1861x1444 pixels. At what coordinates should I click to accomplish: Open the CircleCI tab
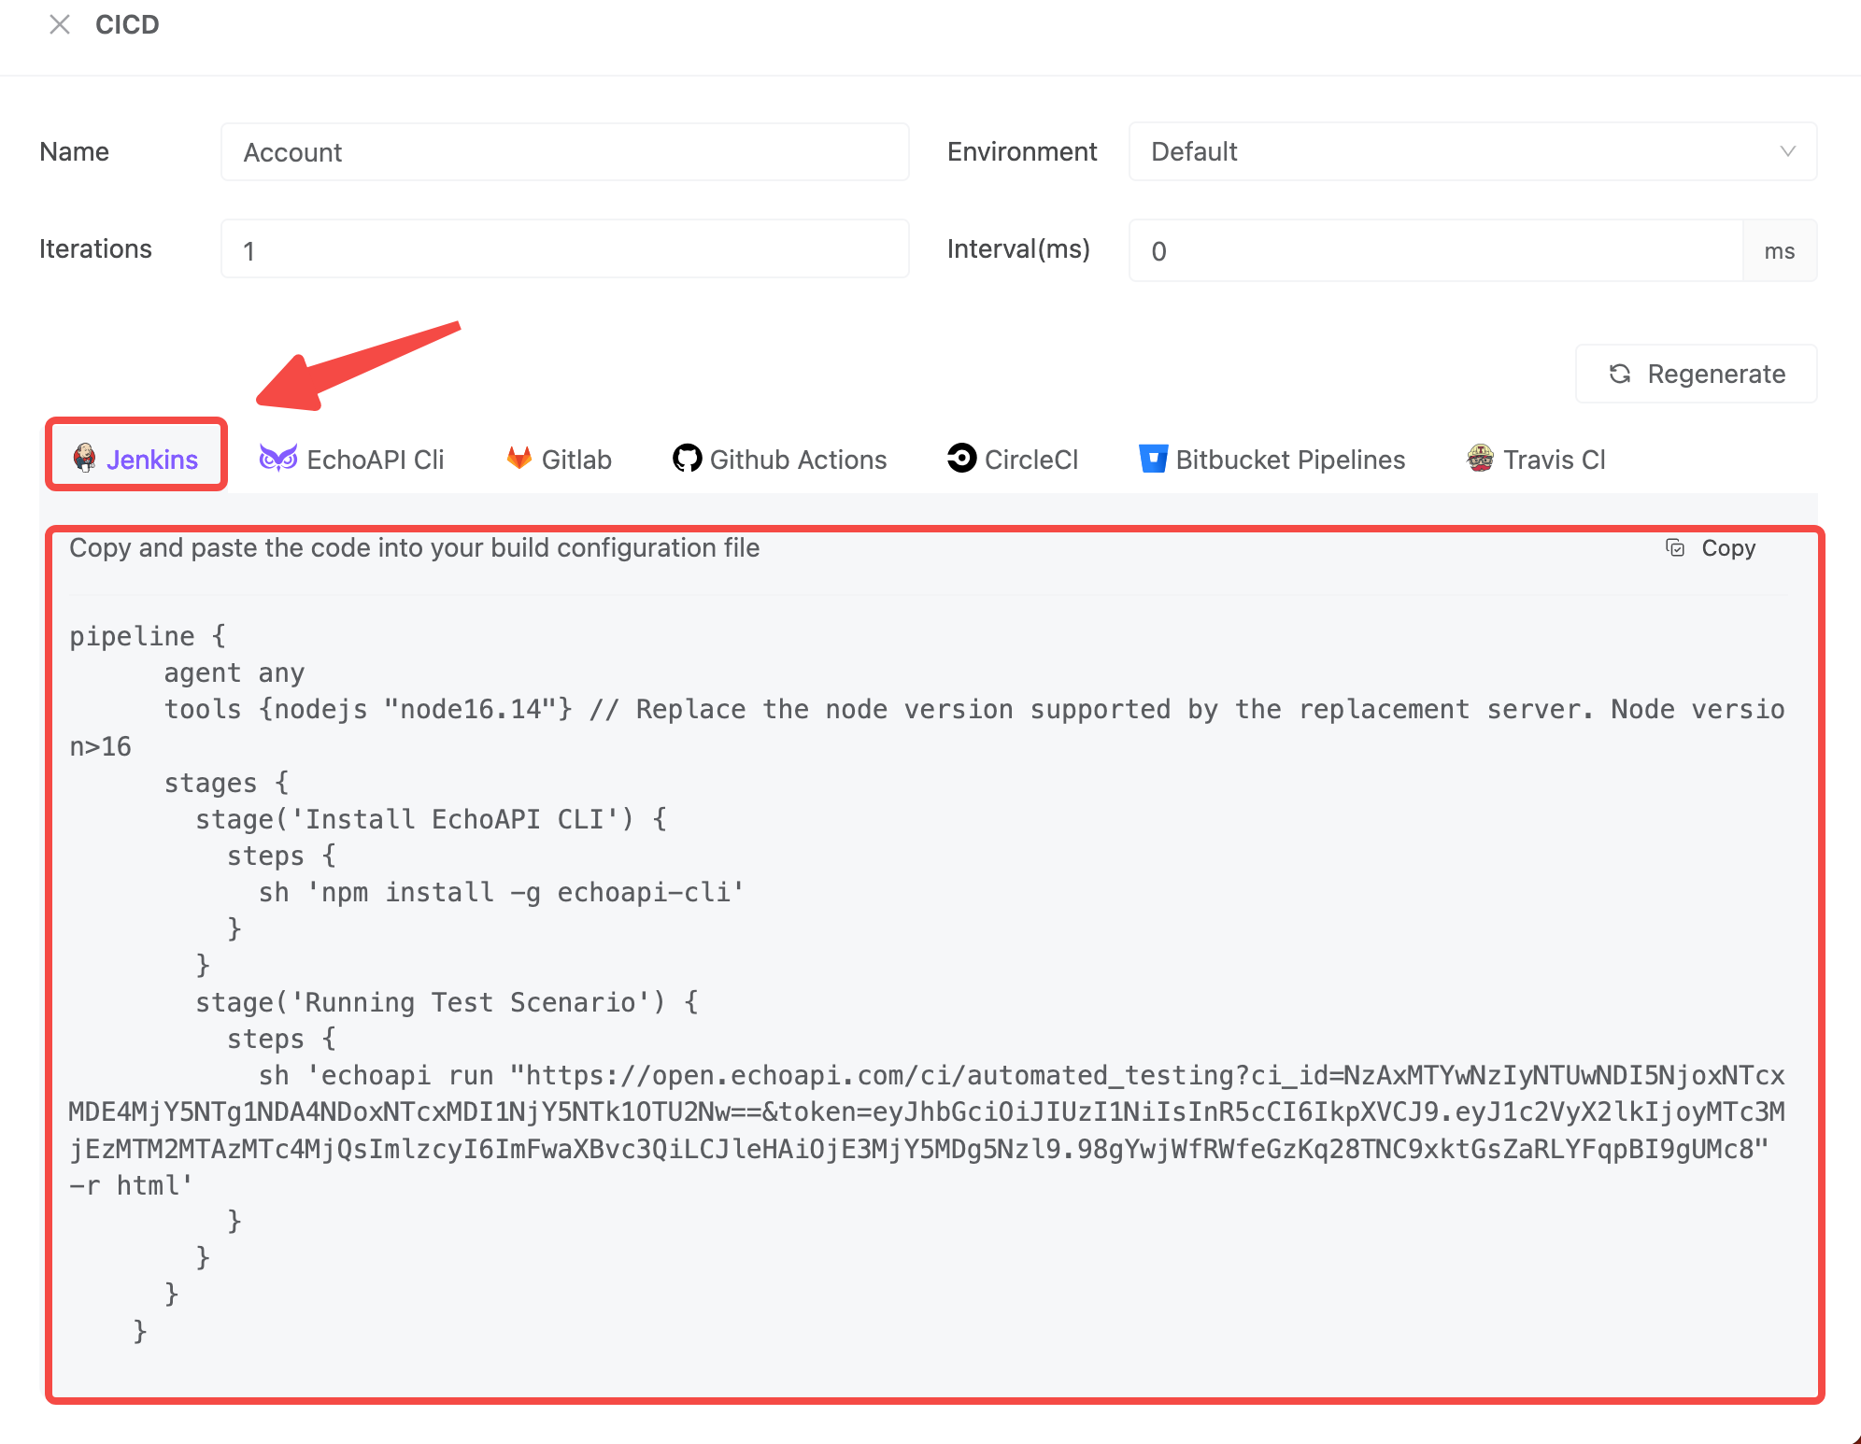click(x=1013, y=459)
